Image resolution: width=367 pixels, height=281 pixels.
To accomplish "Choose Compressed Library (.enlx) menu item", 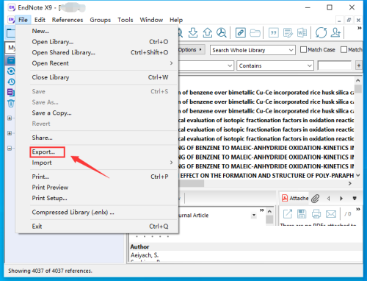I will tap(73, 213).
